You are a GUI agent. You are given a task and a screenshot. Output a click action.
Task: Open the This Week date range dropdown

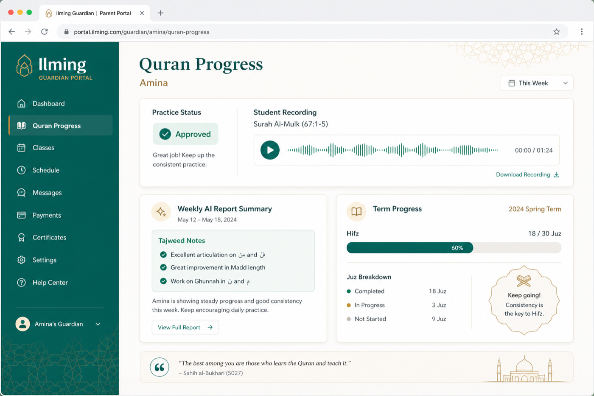[x=537, y=83]
